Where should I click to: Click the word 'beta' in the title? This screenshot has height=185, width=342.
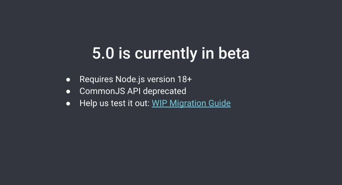coord(234,53)
